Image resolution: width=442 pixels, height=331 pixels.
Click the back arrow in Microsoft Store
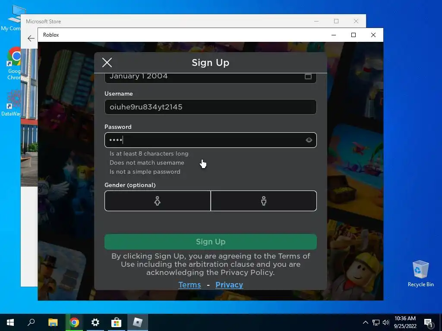pos(31,38)
